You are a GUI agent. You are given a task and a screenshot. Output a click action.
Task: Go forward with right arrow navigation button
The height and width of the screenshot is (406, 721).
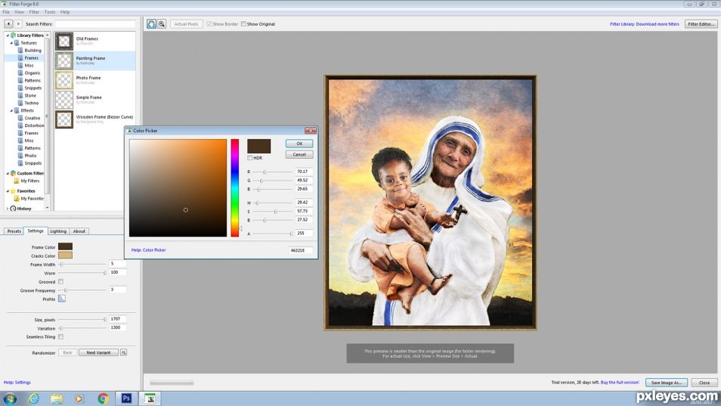tap(18, 24)
